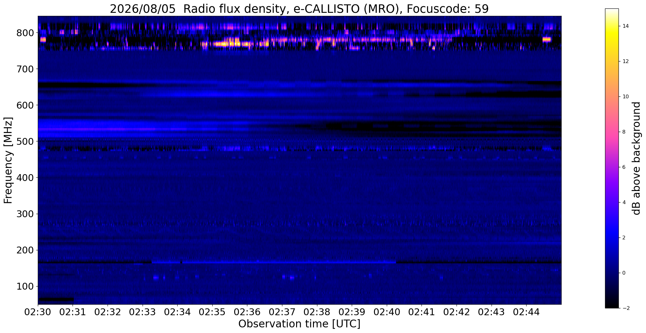The width and height of the screenshot is (646, 333).
Task: Click the 'Frequency [MHz]' axis label
Action: click(x=8, y=160)
